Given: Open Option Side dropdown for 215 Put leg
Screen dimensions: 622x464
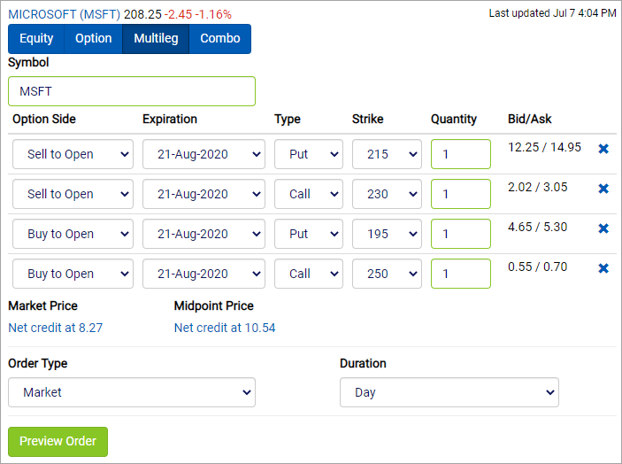Looking at the screenshot, I should point(73,154).
